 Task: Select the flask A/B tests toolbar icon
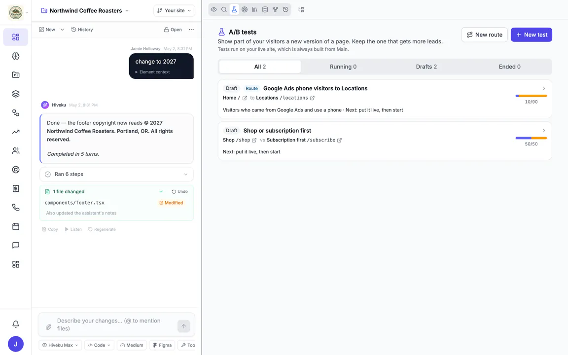234,10
